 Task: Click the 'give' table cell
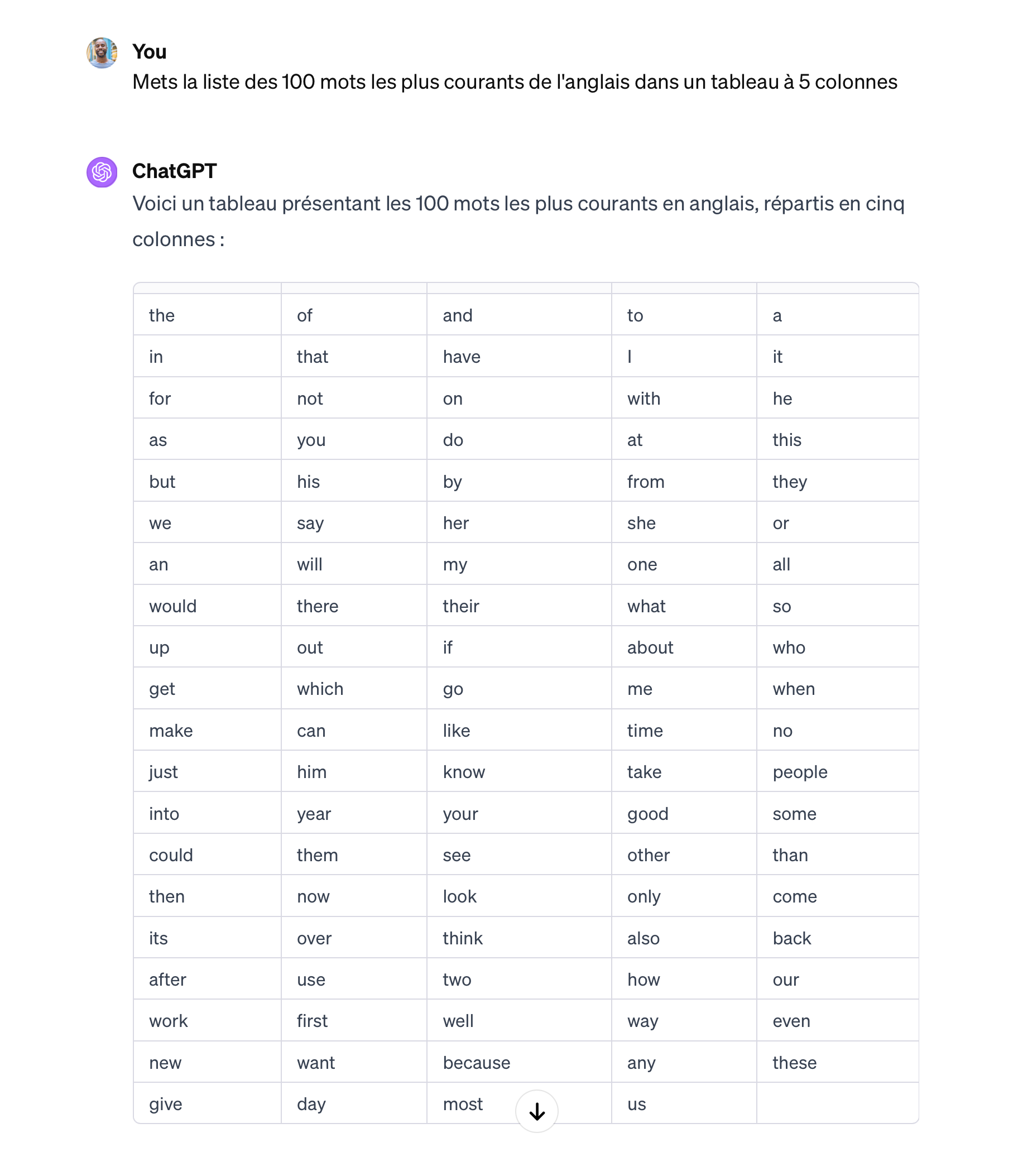tap(207, 1103)
